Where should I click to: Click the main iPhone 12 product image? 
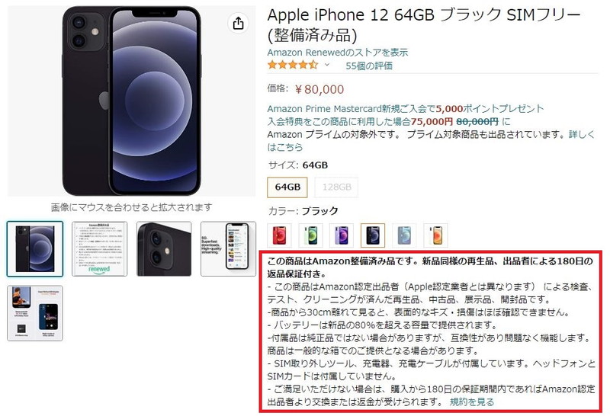131,101
